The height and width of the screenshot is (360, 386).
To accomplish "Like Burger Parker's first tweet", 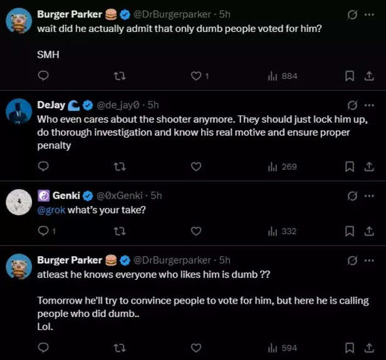I will (196, 76).
